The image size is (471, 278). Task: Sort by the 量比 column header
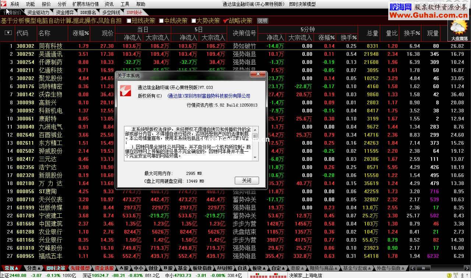[391, 33]
